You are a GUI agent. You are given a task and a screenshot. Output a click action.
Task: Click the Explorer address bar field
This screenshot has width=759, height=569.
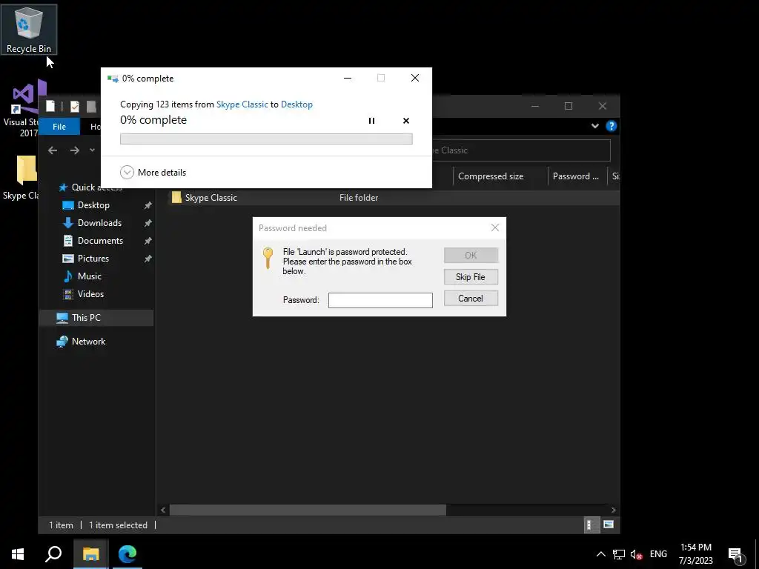point(520,150)
